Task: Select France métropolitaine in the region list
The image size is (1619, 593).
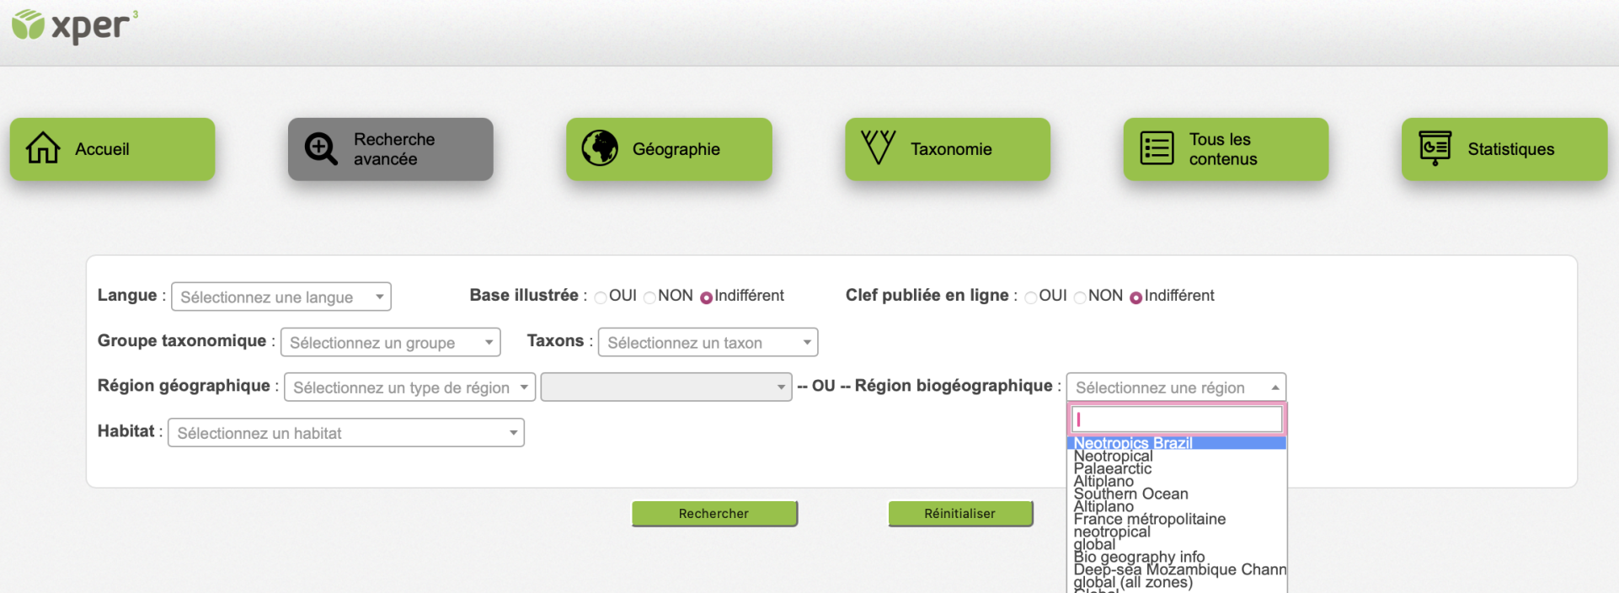Action: [1149, 520]
